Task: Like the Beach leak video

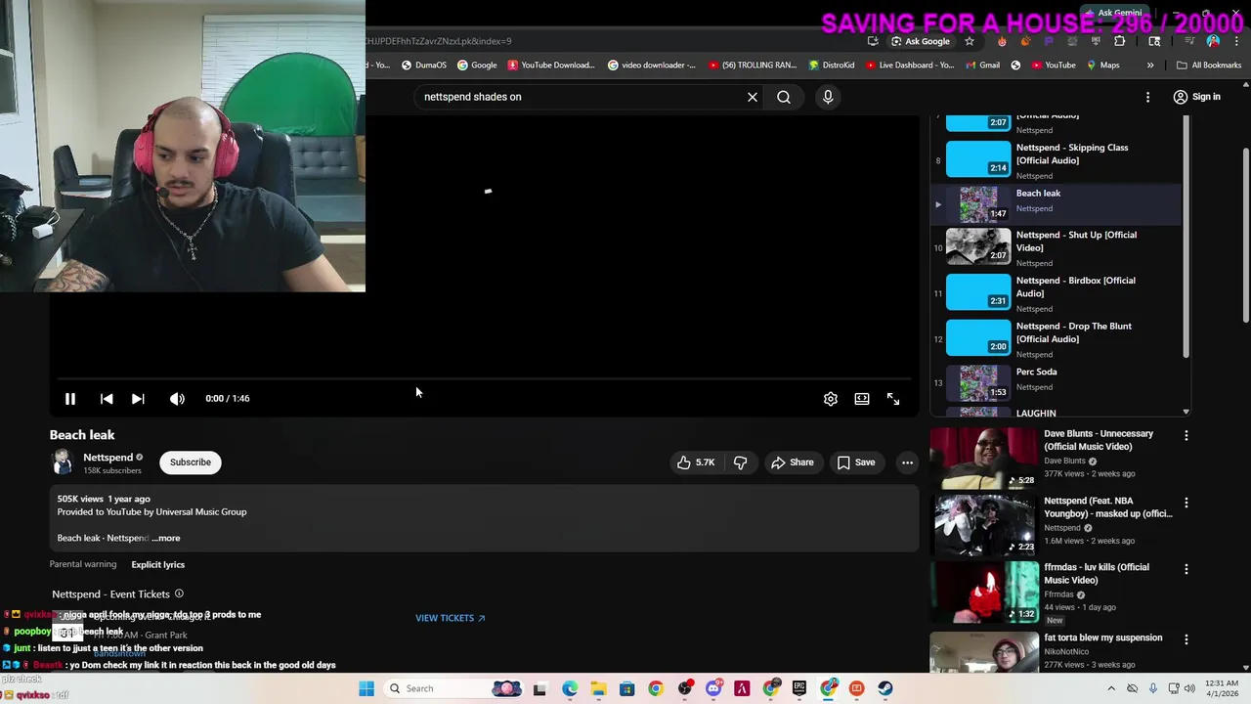Action: click(696, 462)
